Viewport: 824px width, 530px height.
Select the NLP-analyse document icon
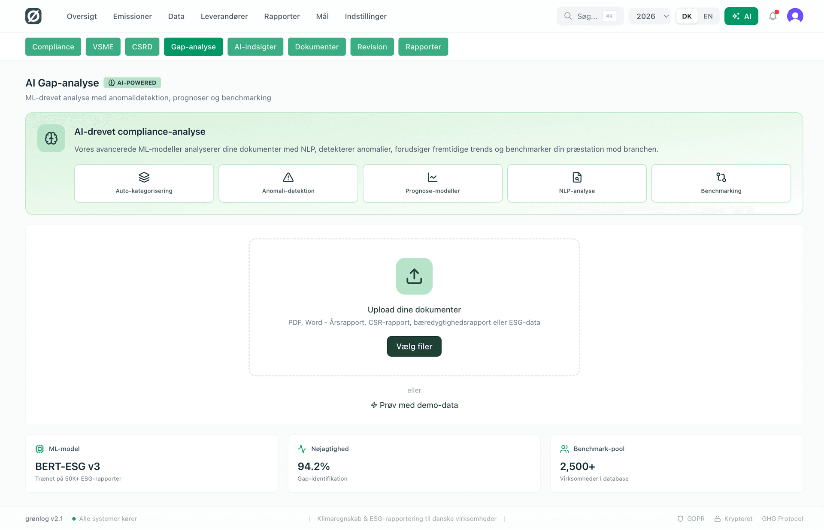pyautogui.click(x=576, y=178)
